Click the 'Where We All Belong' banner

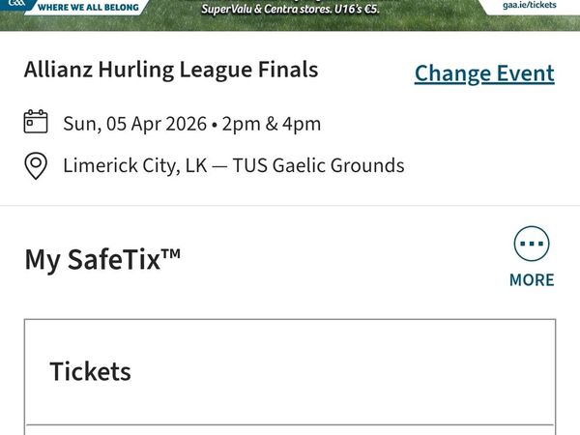(x=87, y=7)
